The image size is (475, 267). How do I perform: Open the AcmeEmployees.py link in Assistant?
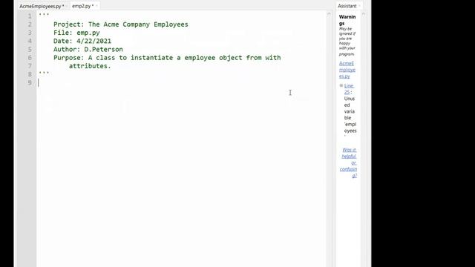pos(347,70)
